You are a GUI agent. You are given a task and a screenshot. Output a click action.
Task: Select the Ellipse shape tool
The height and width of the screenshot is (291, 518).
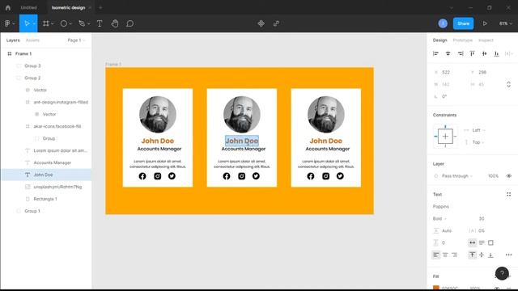pyautogui.click(x=63, y=23)
